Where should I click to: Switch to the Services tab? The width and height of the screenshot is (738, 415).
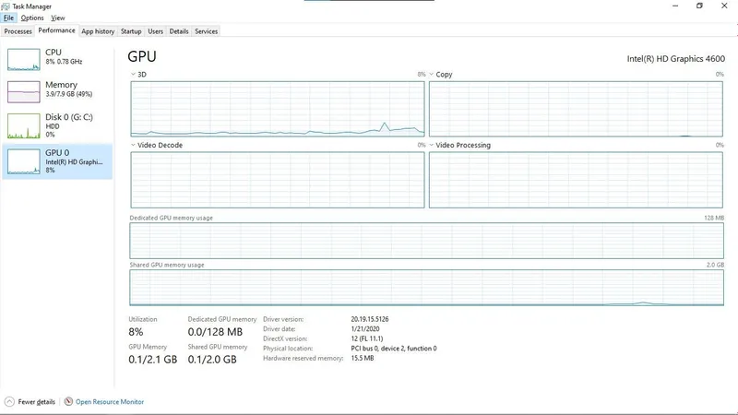(206, 31)
